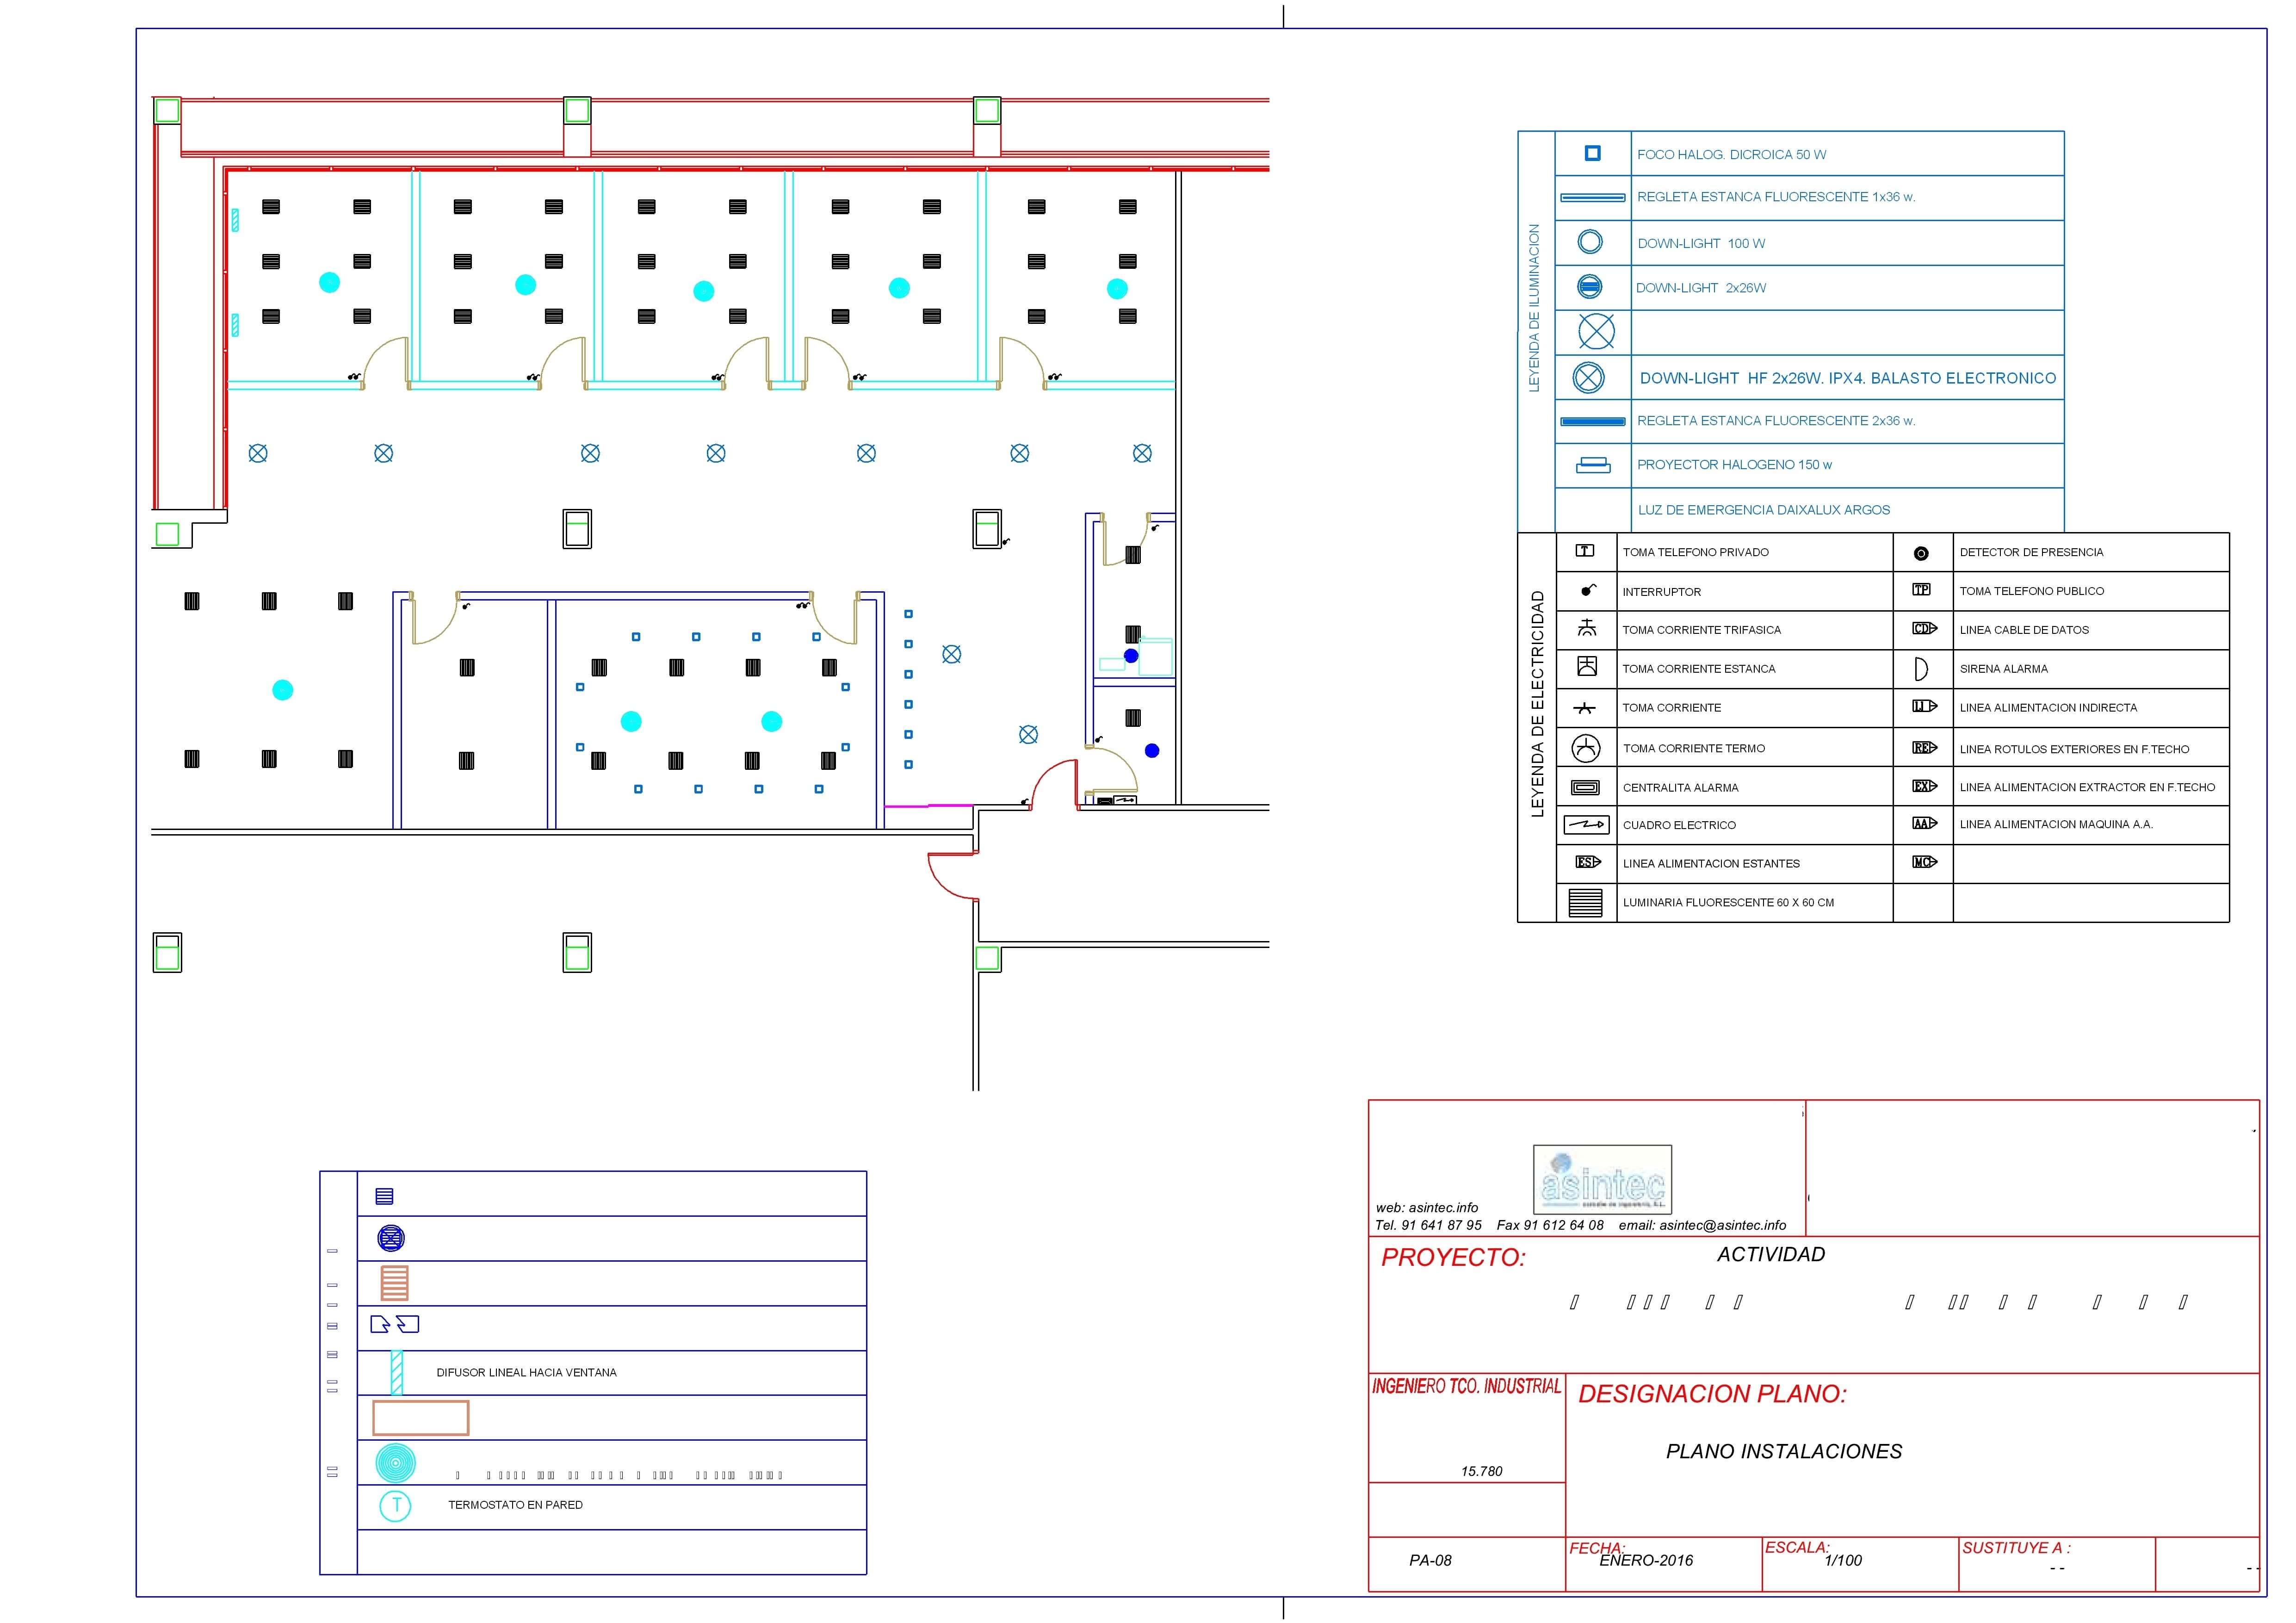The image size is (2296, 1623).
Task: Select the ES symbol for LINEA ALIMENTACION ESTANTES
Action: point(1588,862)
